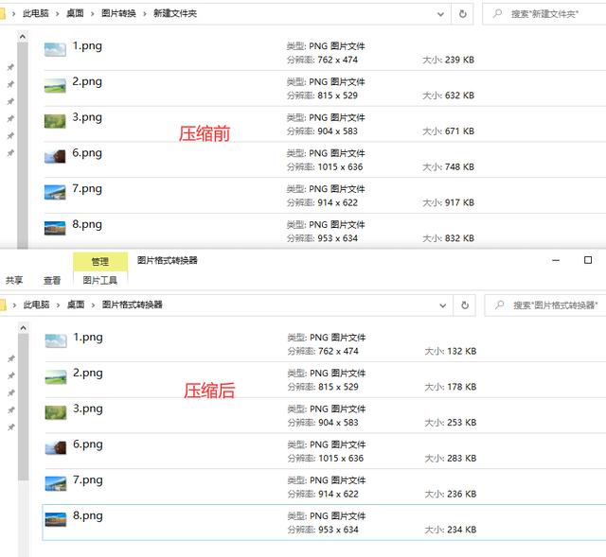Select the 图片工具 tab

(99, 280)
